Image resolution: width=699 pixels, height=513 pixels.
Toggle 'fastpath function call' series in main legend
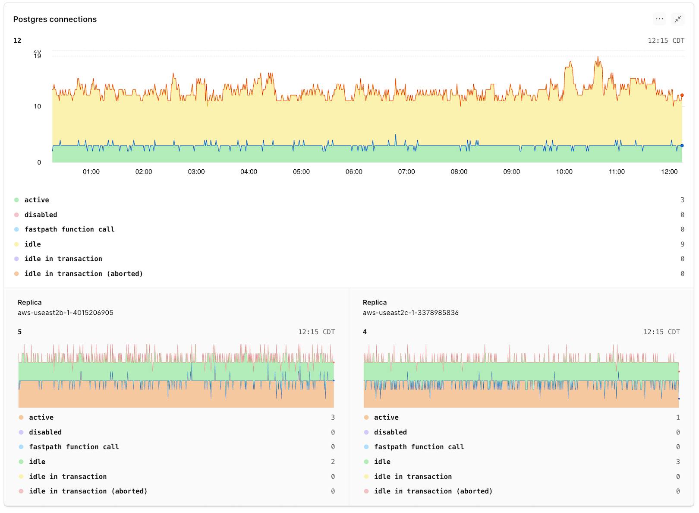tap(69, 229)
